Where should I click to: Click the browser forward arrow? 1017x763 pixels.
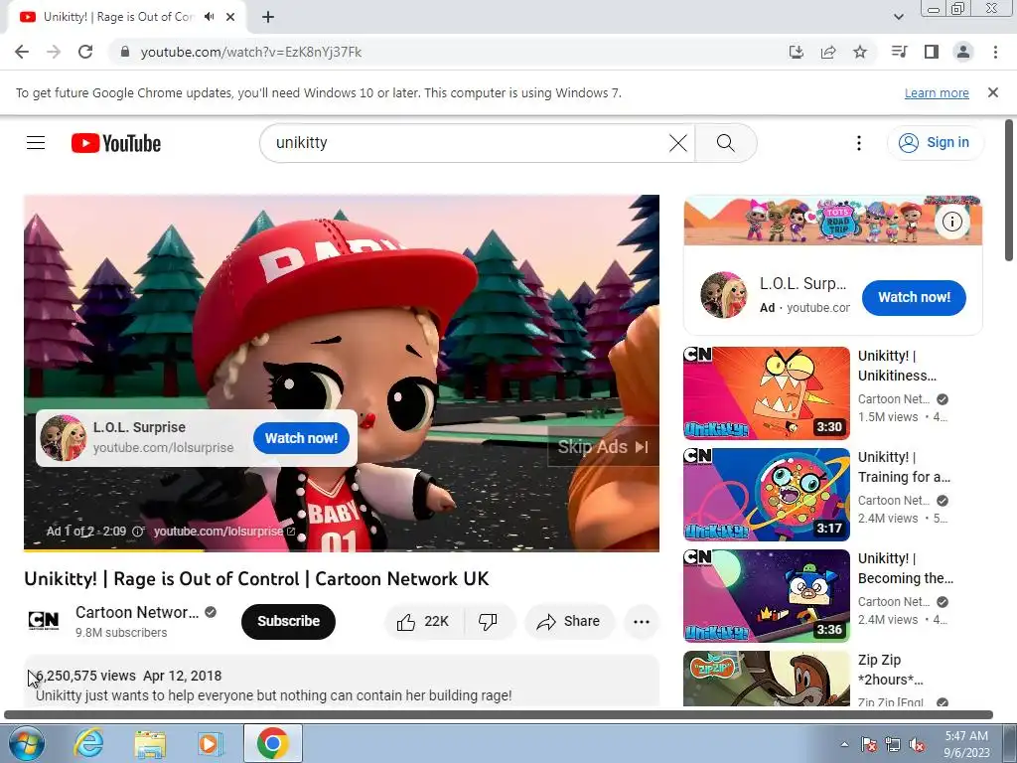[54, 52]
